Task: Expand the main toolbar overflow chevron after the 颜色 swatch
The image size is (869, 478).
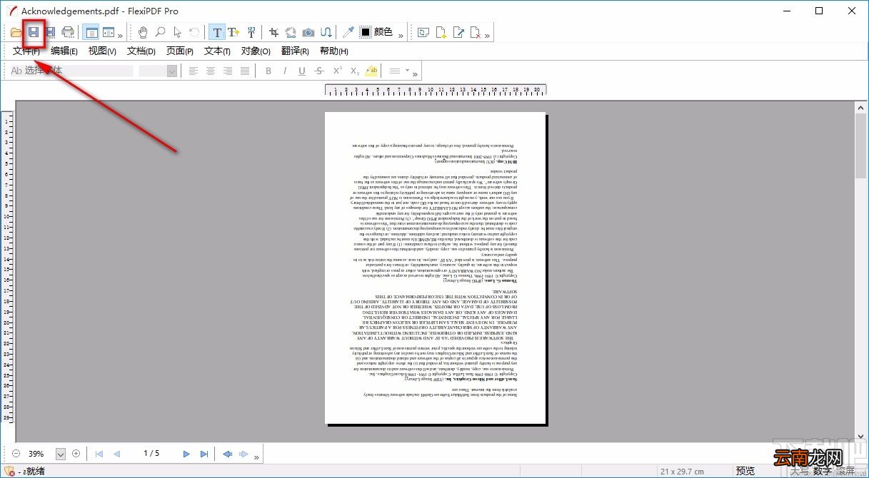Action: (401, 35)
